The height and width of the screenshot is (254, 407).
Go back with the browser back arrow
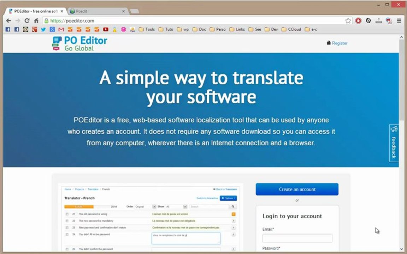pyautogui.click(x=8, y=20)
